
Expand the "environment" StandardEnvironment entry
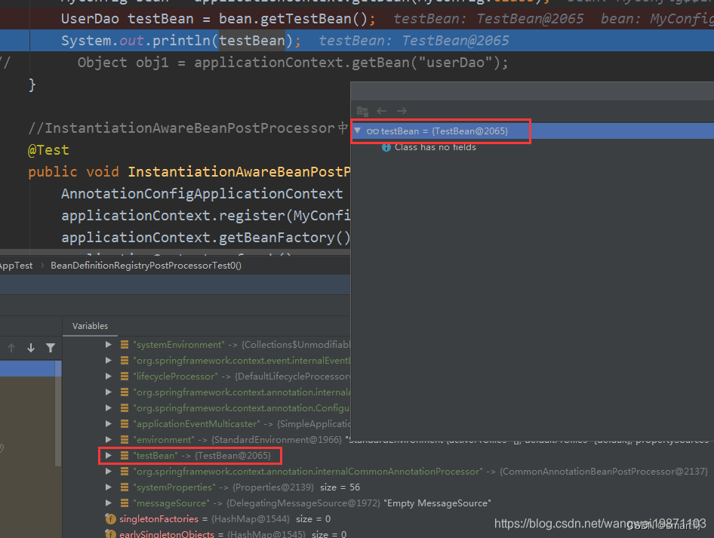coord(109,440)
